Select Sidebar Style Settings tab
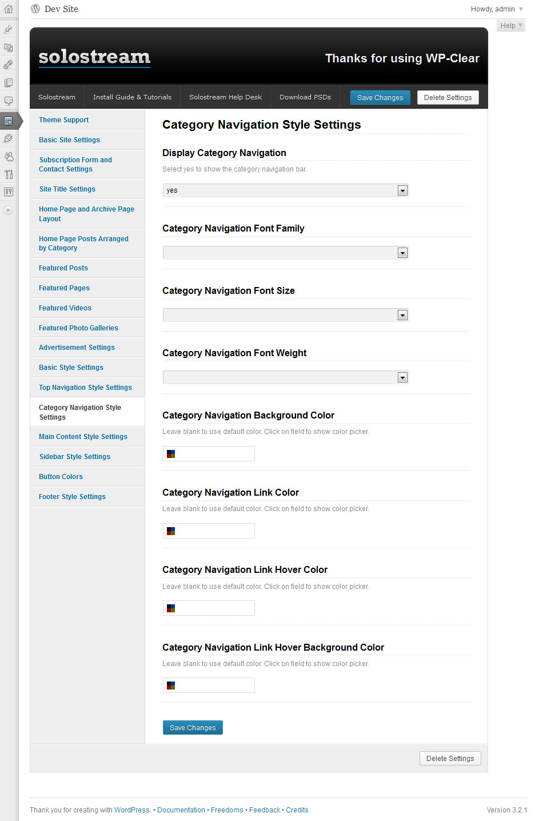 [87, 457]
